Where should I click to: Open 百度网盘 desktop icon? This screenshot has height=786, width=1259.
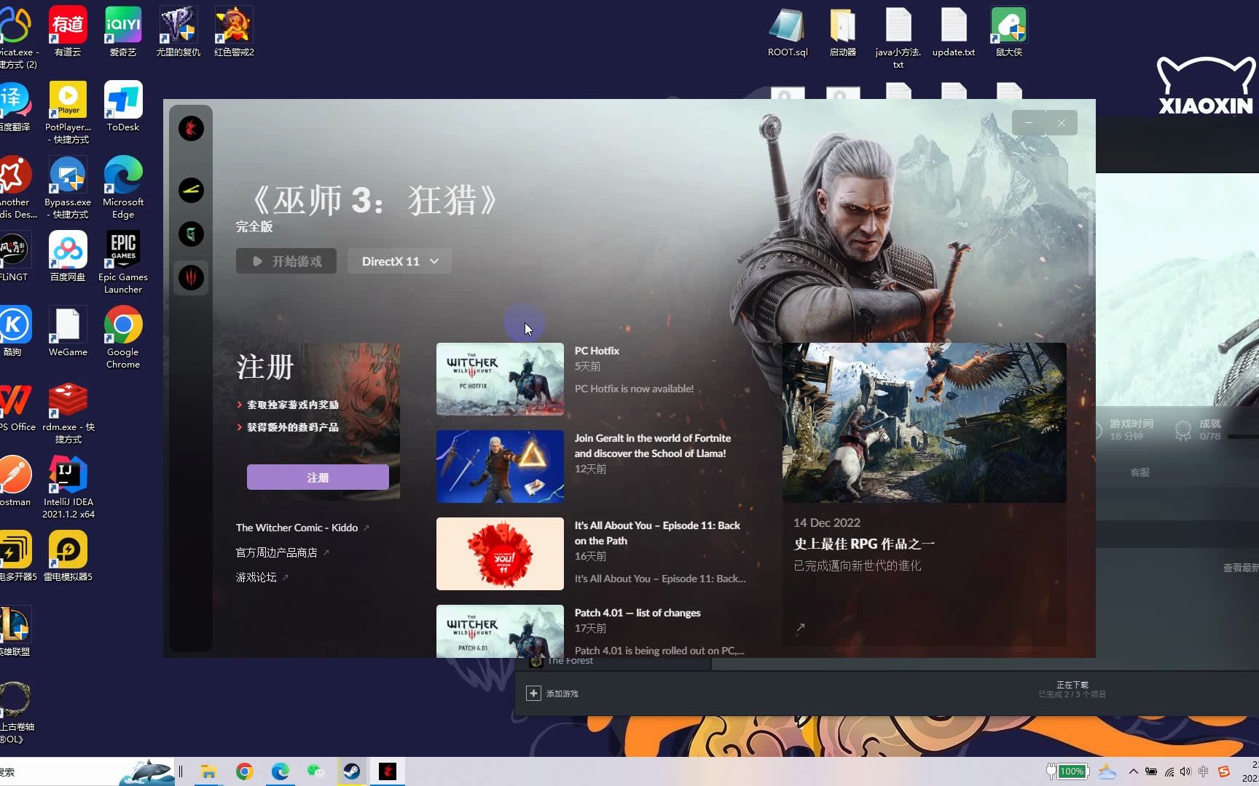click(68, 256)
